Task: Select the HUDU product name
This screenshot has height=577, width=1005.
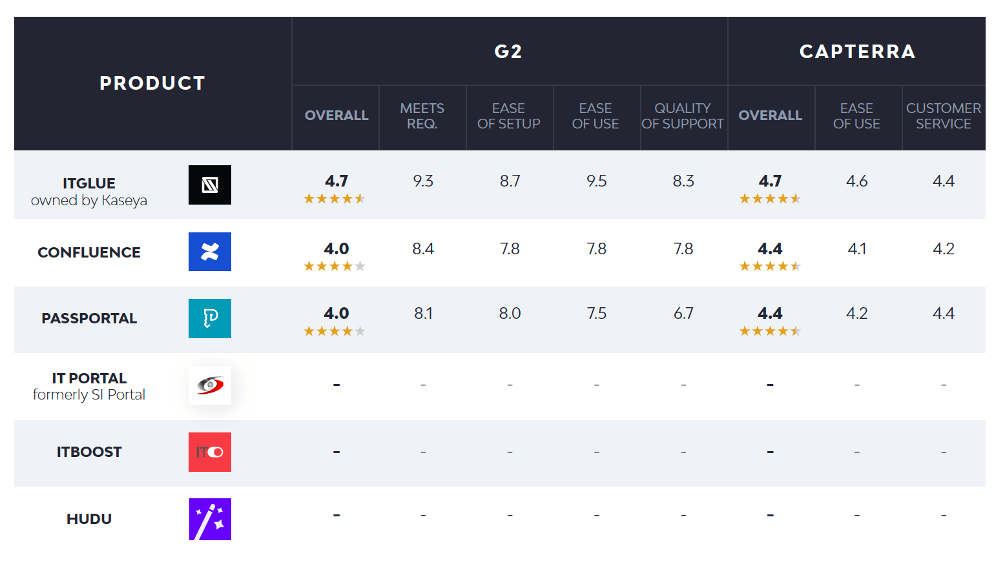Action: tap(89, 519)
